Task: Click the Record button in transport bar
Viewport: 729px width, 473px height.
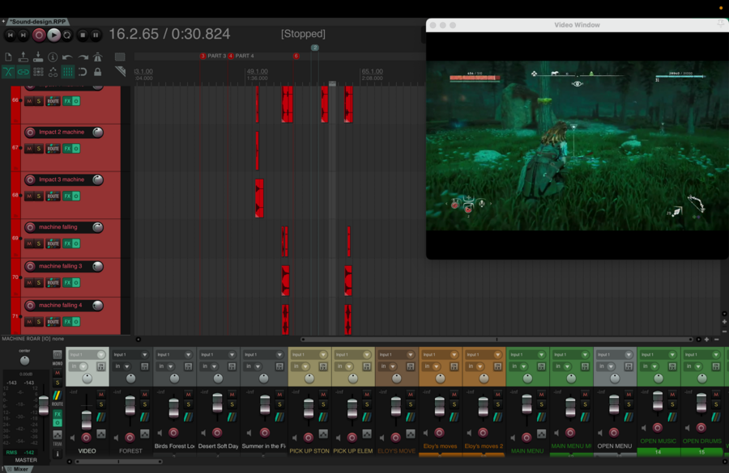Action: tap(39, 35)
